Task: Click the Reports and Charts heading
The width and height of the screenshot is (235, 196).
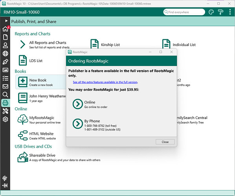Action: pyautogui.click(x=33, y=34)
